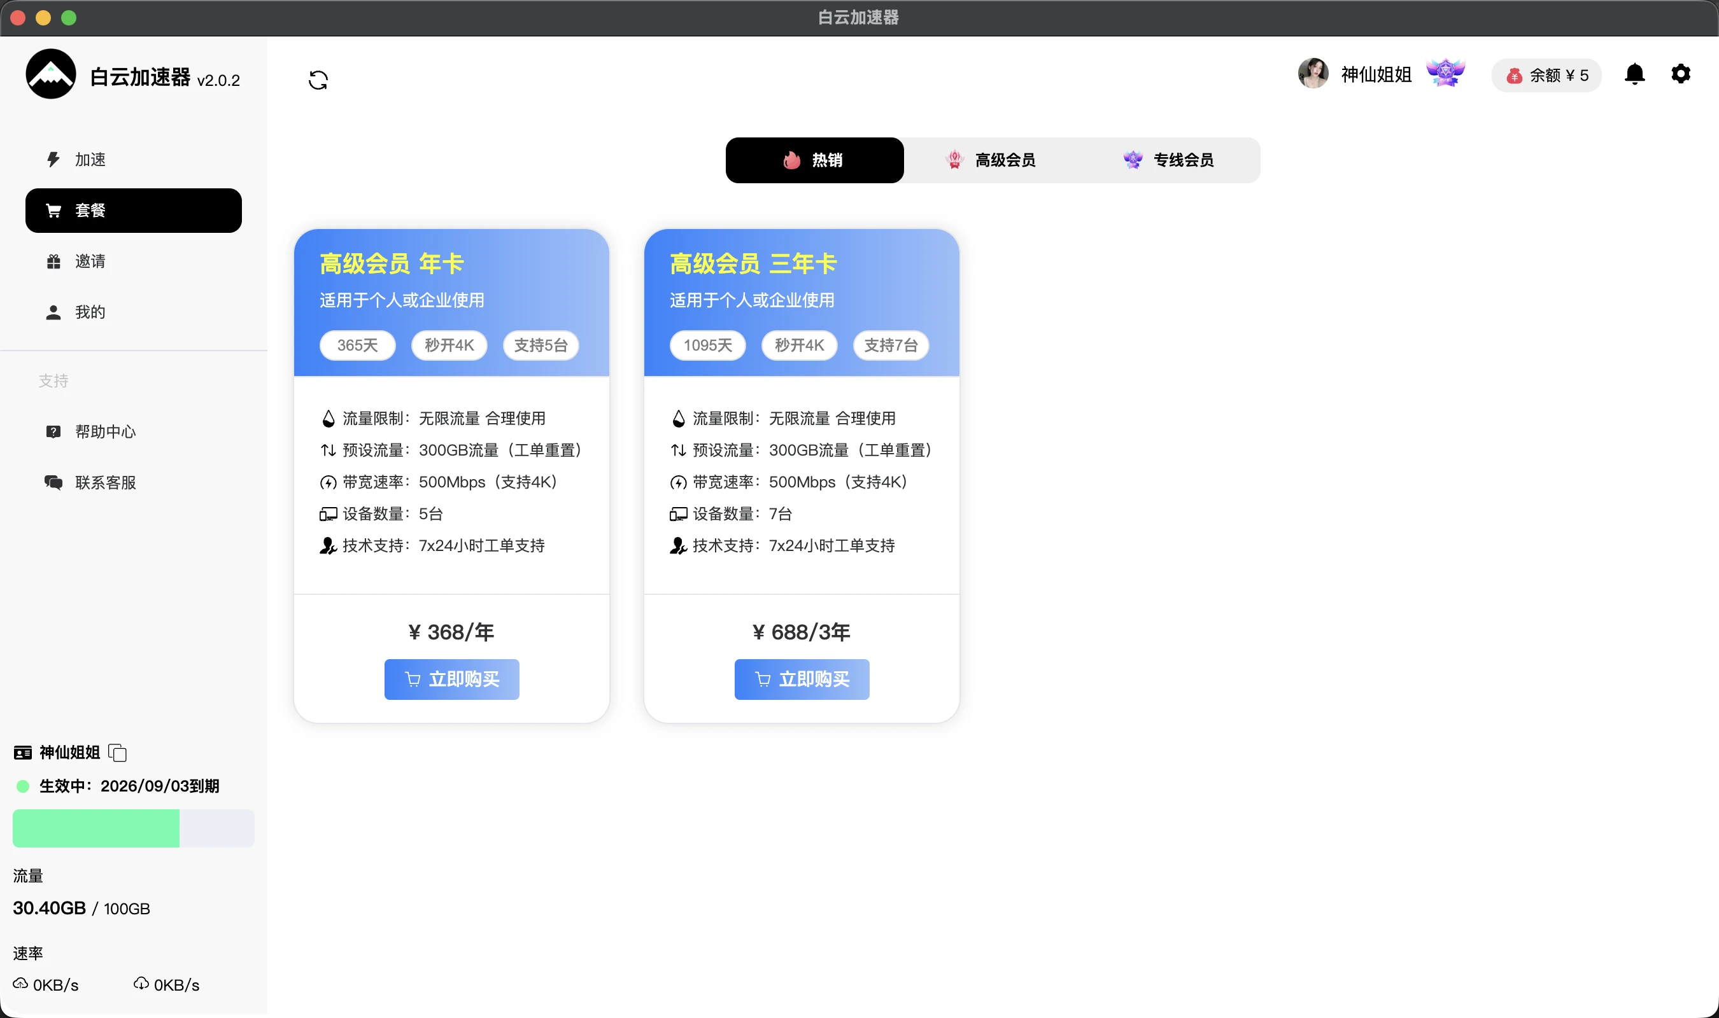
Task: Go to 加速 in sidebar
Action: tap(89, 159)
